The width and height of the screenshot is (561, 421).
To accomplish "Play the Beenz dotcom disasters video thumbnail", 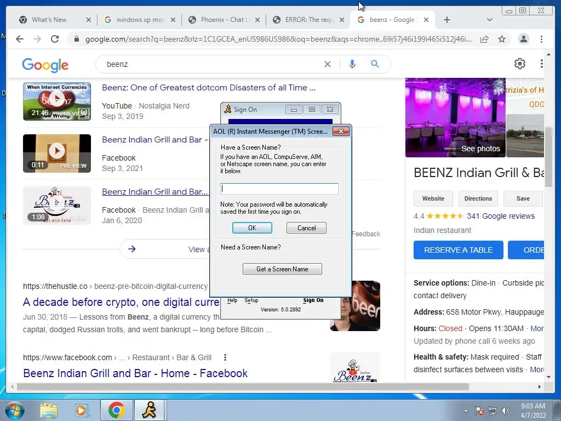I will [57, 101].
